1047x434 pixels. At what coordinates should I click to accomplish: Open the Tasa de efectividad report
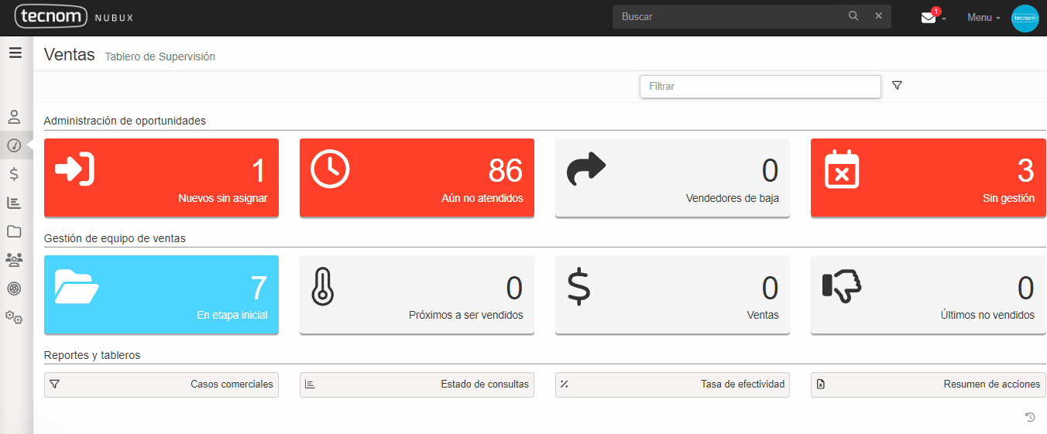(x=672, y=384)
